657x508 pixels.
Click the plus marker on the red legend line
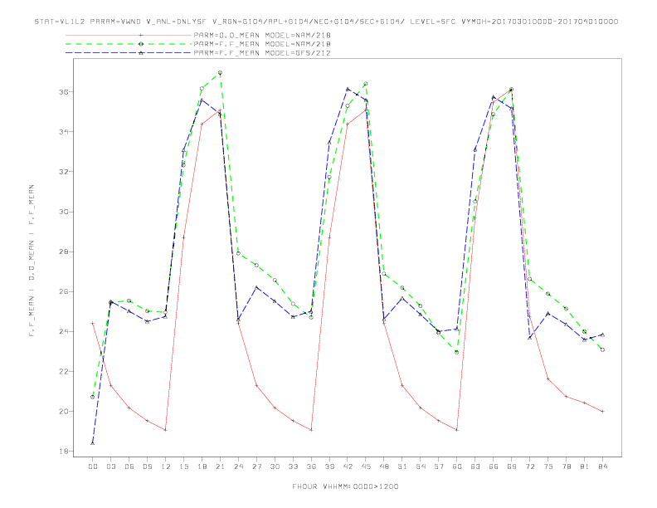click(x=141, y=35)
